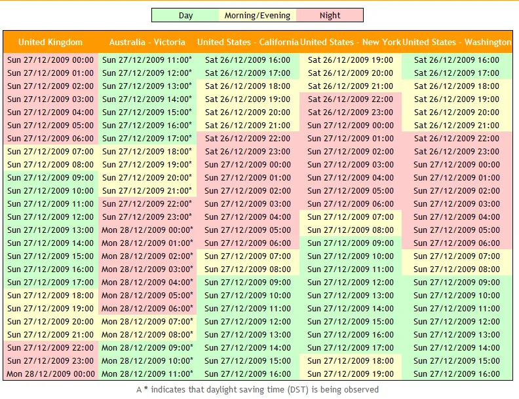Click Victoria cell Mon 28/12/2009 00:00*

pos(147,230)
